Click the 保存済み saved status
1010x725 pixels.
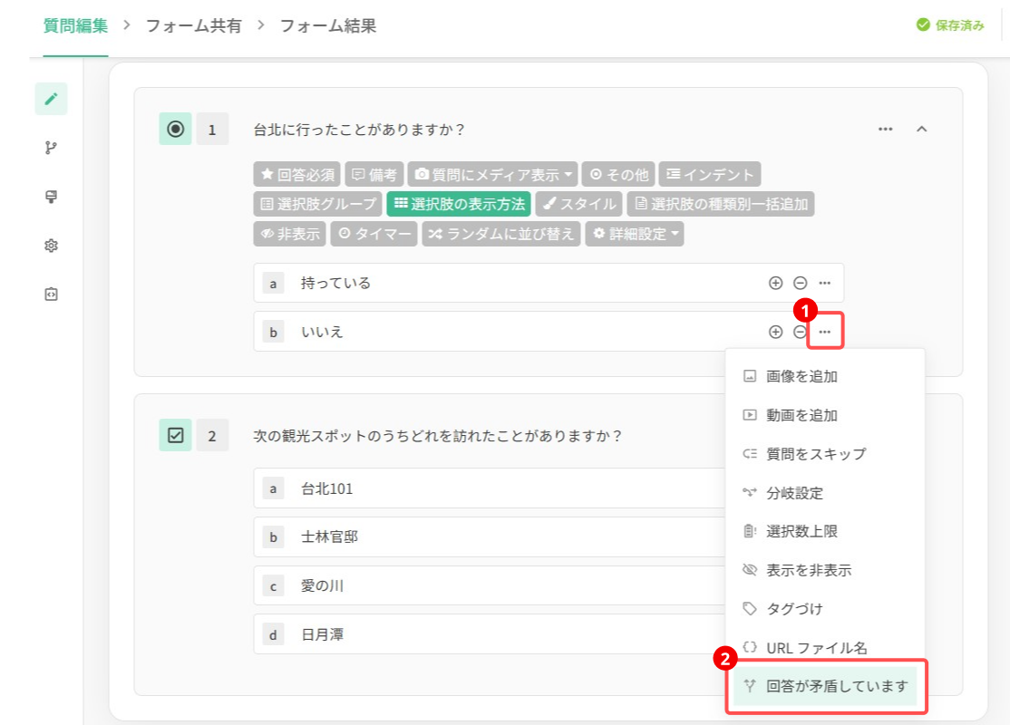pyautogui.click(x=951, y=25)
